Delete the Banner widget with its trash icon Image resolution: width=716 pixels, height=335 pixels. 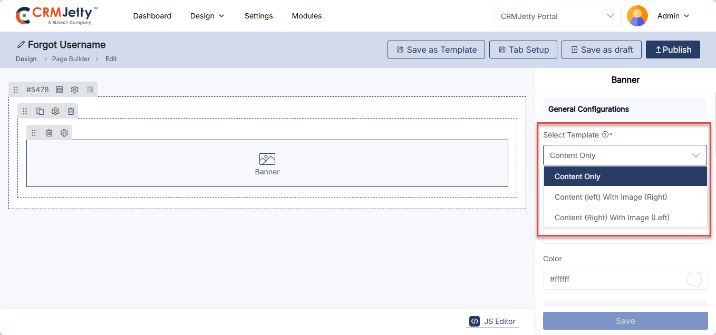click(49, 133)
